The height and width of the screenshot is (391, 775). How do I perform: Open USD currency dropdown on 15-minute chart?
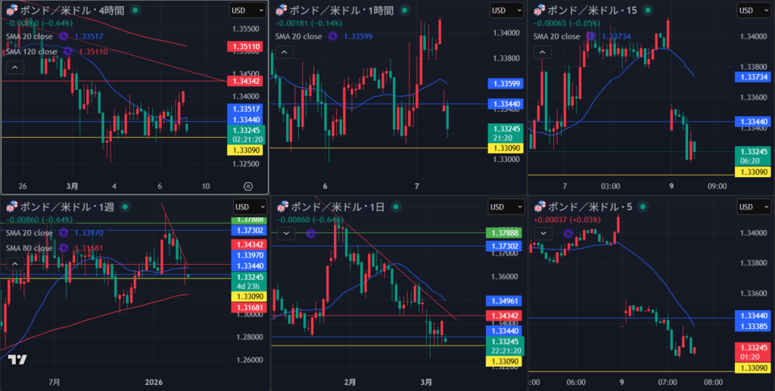(756, 10)
